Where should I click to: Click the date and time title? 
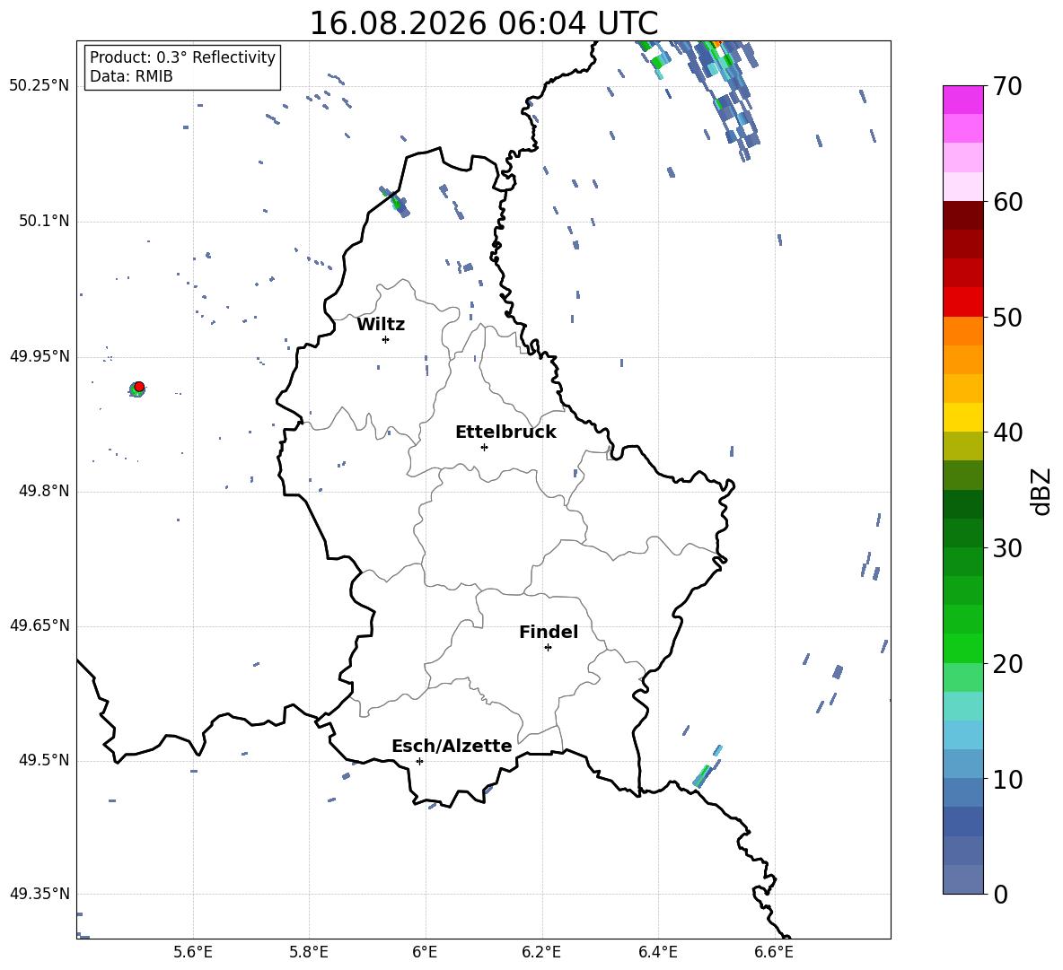pyautogui.click(x=483, y=23)
